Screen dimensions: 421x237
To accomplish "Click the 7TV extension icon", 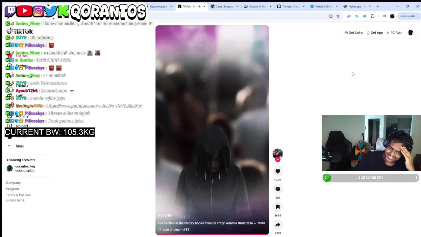I will tap(357, 16).
